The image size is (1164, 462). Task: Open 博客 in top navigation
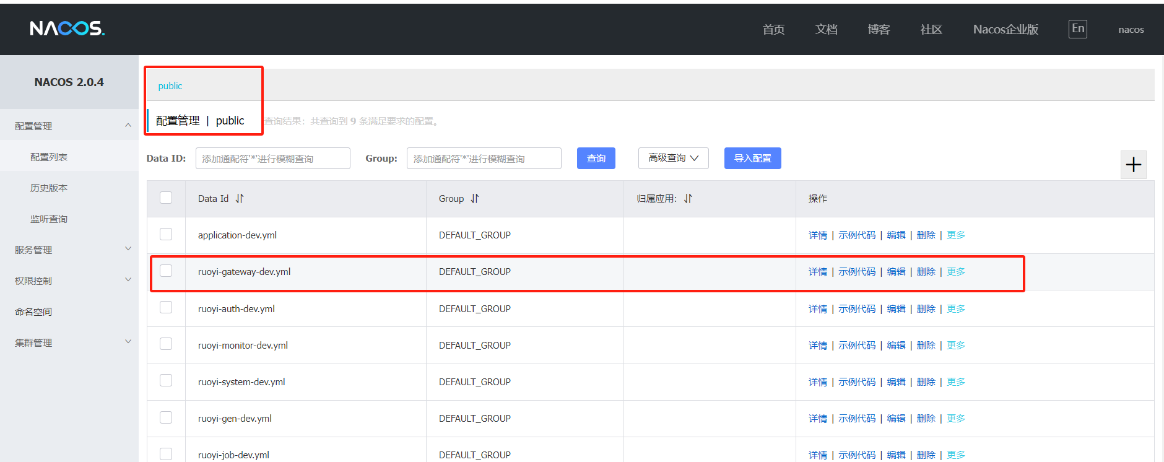coord(879,30)
